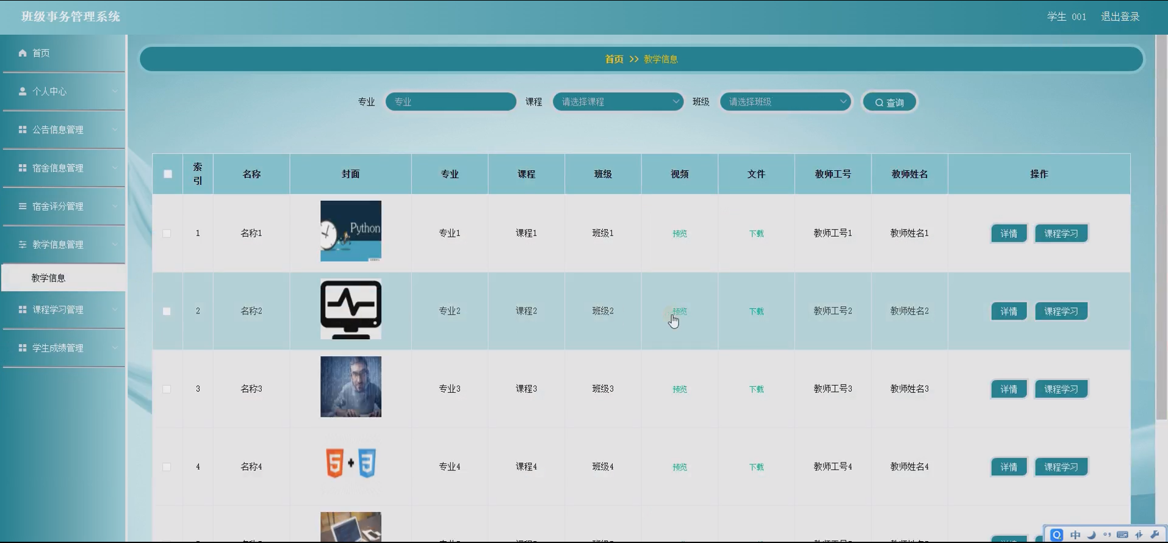This screenshot has width=1168, height=543.
Task: Click the list icon beside 宿舍评分管理
Action: [23, 206]
